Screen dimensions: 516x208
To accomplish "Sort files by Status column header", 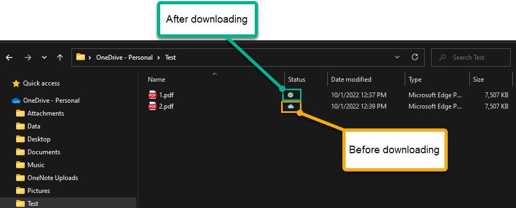I will [297, 80].
